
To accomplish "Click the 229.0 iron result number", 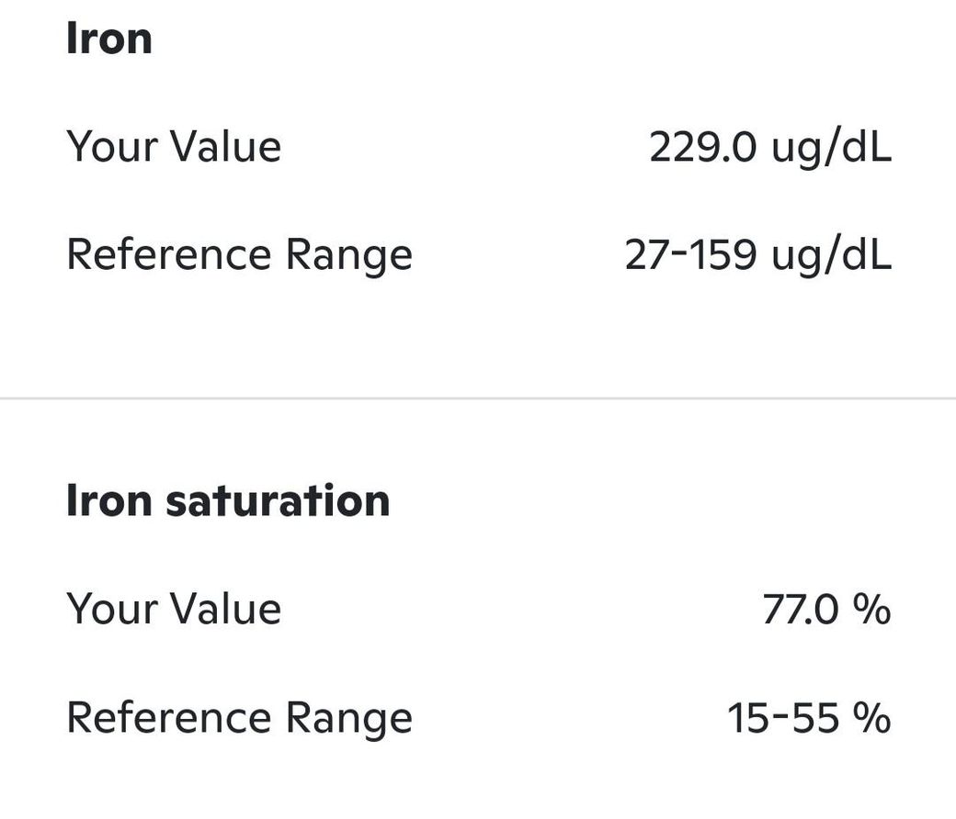I will tap(703, 147).
